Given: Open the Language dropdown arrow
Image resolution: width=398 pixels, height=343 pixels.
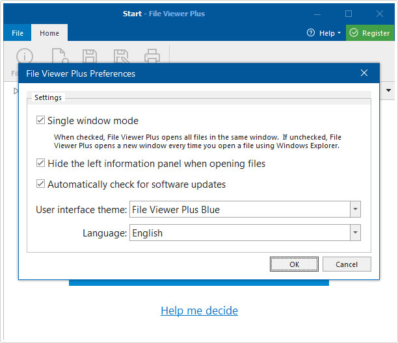Looking at the screenshot, I should (x=355, y=233).
